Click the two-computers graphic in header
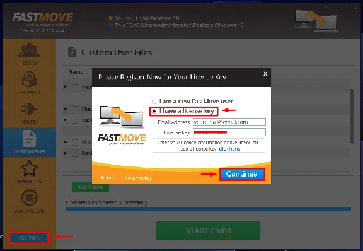Viewport: 363px width, 251px height. coord(316,20)
